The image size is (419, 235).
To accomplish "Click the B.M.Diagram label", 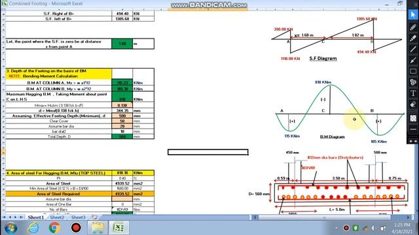I will click(x=332, y=136).
